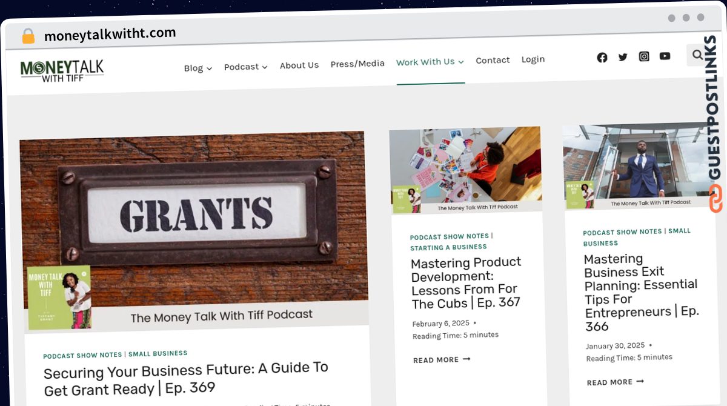
Task: Open the Facebook social icon
Action: [x=602, y=58]
